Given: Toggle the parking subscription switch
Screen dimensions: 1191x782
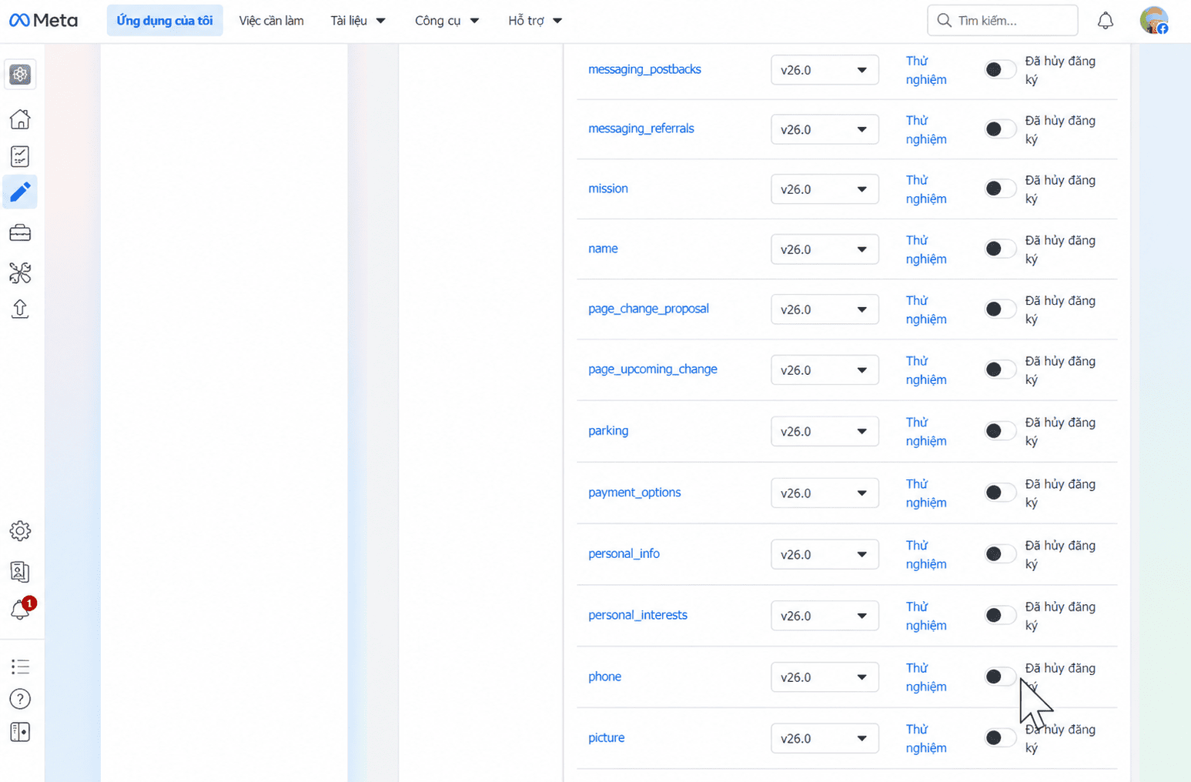Looking at the screenshot, I should click(x=1000, y=431).
